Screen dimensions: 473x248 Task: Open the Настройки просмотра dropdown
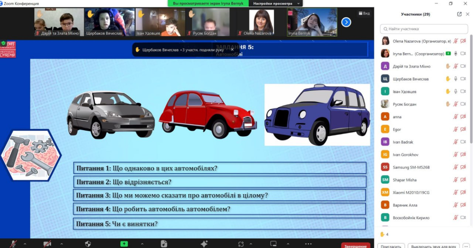(277, 3)
